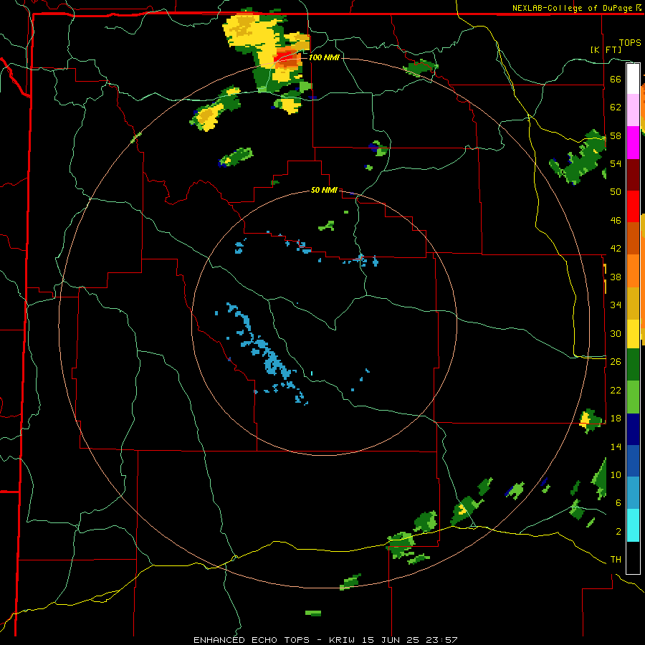Click the 50 value on the legend scale
Viewport: 645px width, 645px height.
[616, 191]
